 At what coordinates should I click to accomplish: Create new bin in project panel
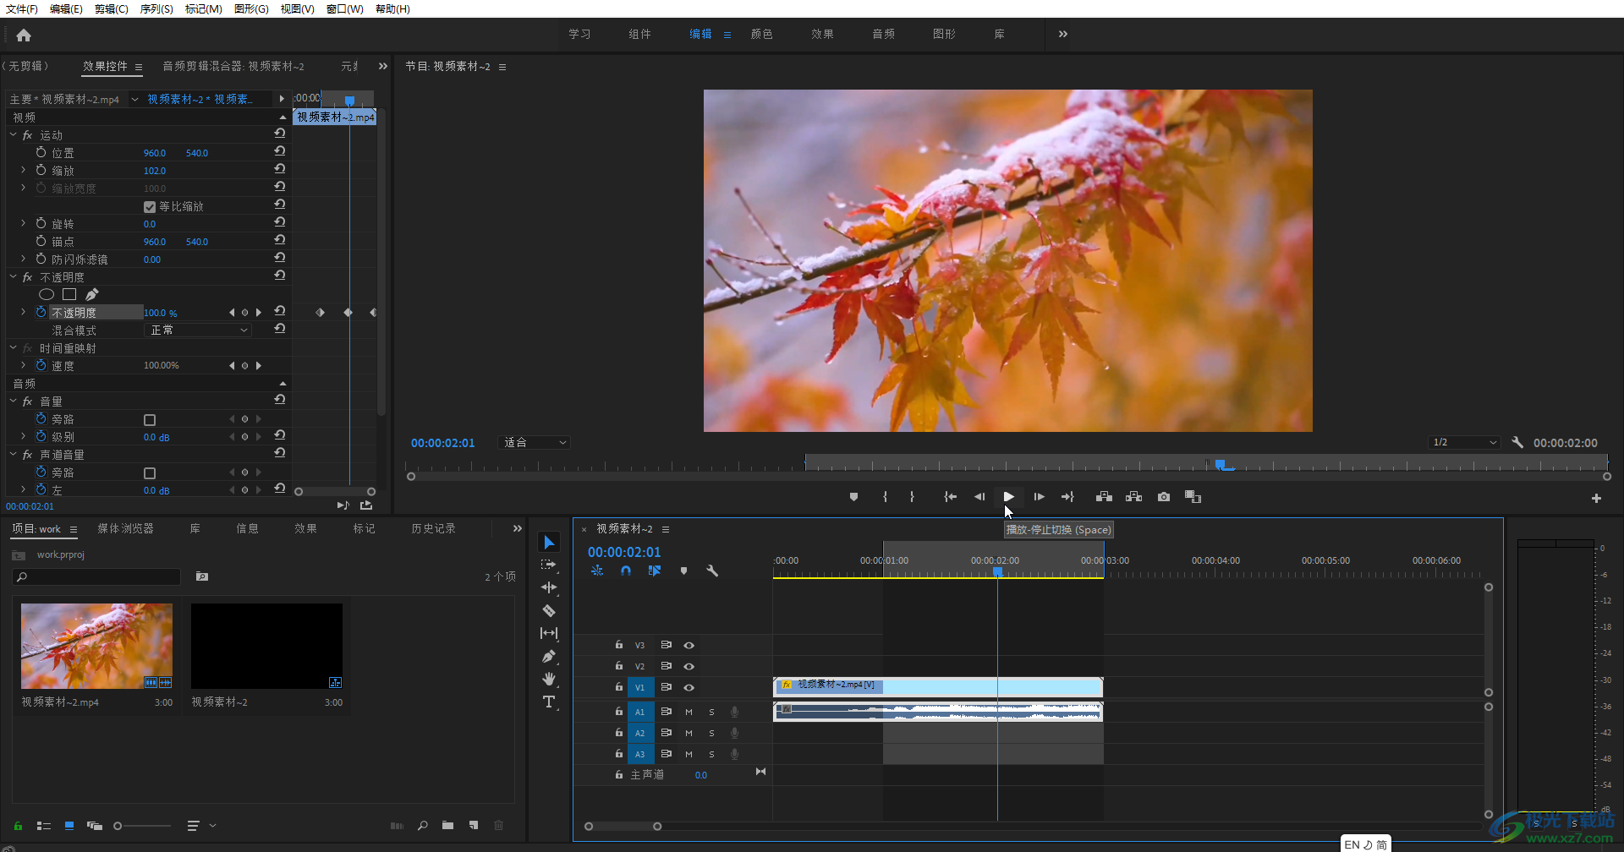(x=447, y=825)
